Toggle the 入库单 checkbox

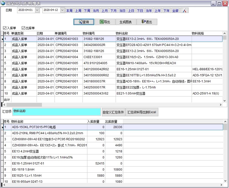click(x=5, y=28)
